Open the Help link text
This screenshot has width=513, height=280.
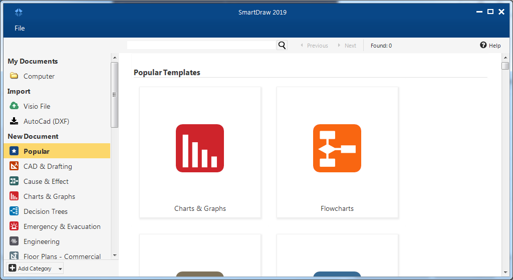click(494, 46)
